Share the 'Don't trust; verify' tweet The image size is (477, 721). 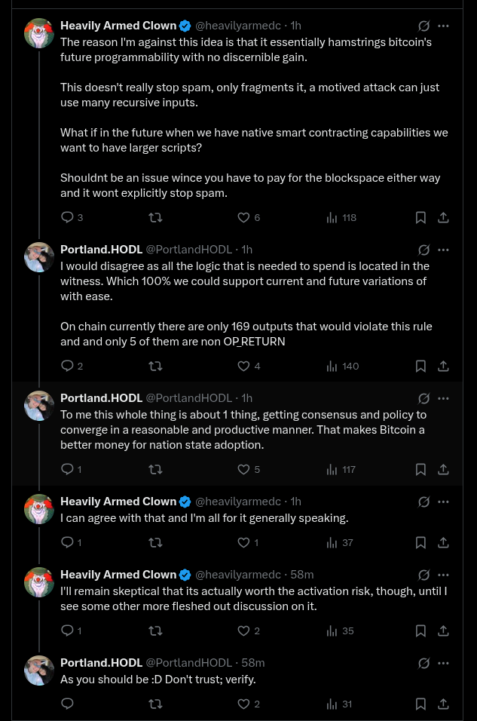(444, 704)
